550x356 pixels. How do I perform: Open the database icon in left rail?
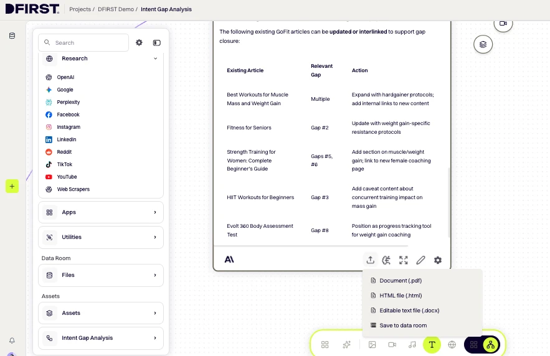12,35
